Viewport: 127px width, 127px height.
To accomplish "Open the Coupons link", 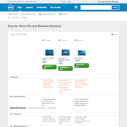I will point(65,14).
